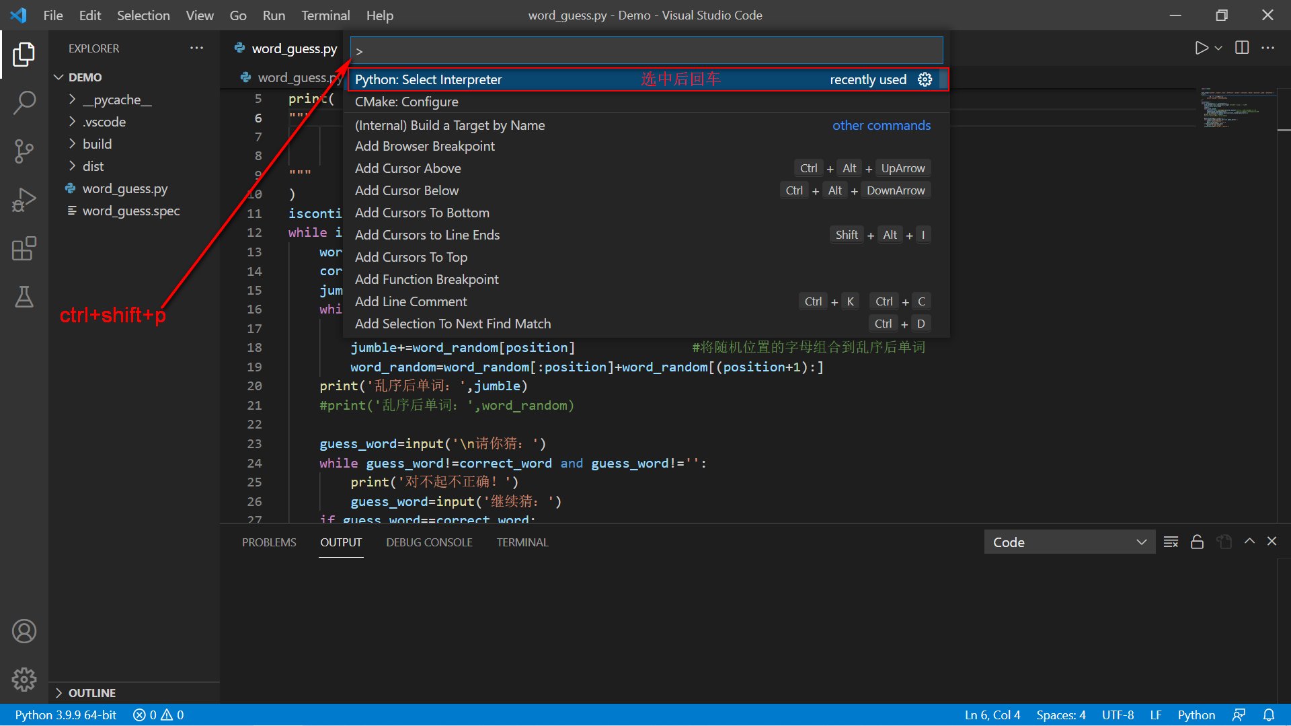Open the Accounts icon in the activity bar

(24, 631)
